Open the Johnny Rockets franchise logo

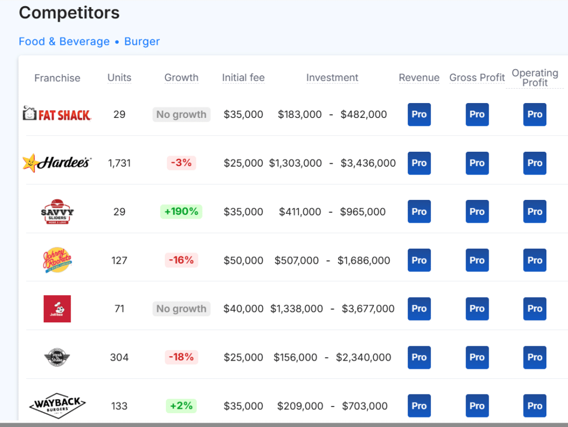tap(57, 260)
